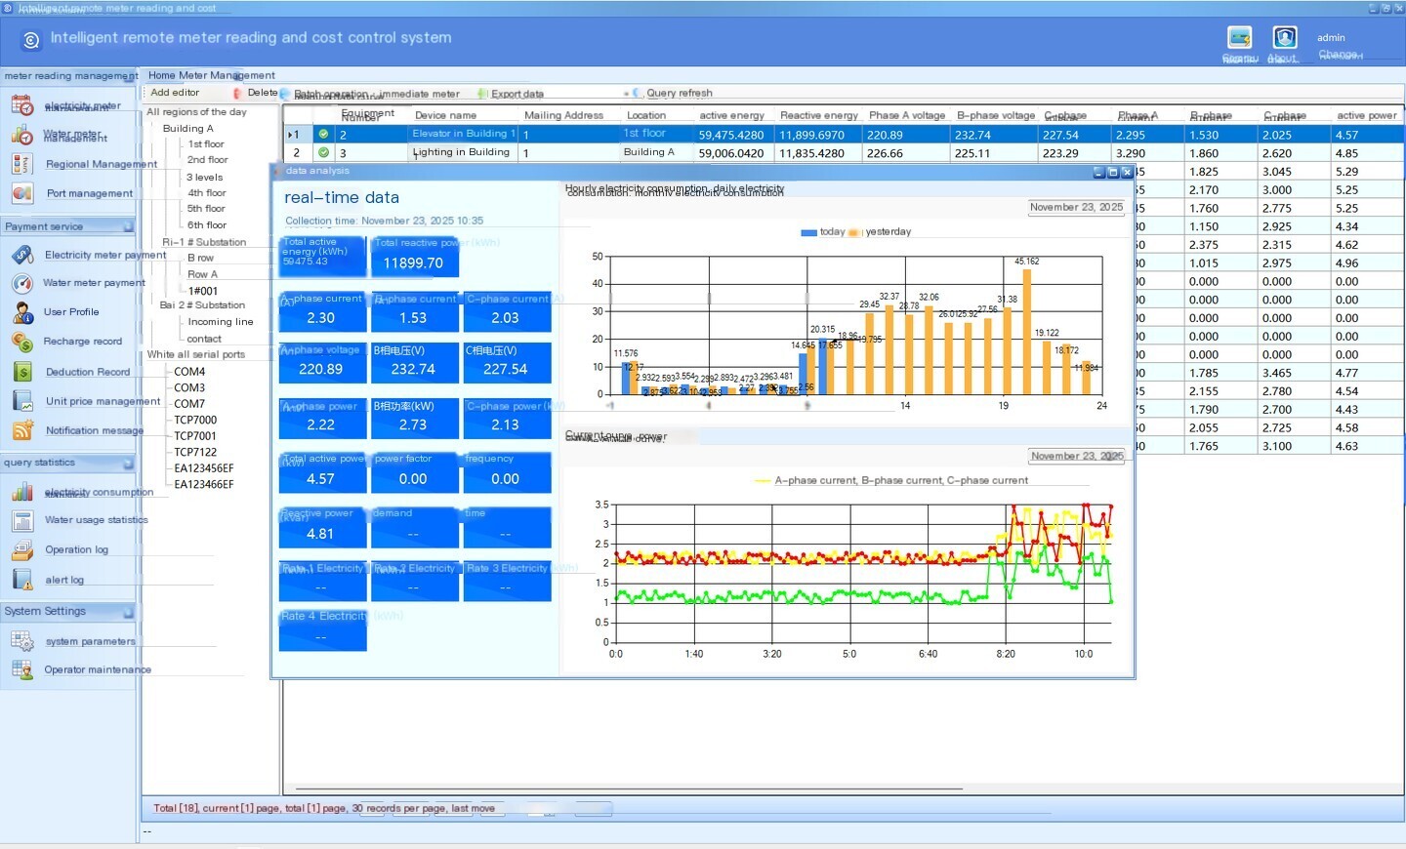The width and height of the screenshot is (1406, 849).
Task: Select TCP7000 in the port tree
Action: coord(195,421)
